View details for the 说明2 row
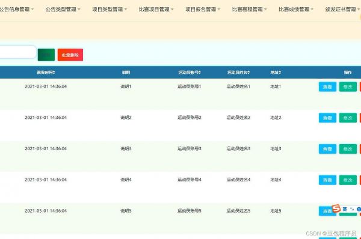This screenshot has width=361, height=239. click(x=327, y=118)
